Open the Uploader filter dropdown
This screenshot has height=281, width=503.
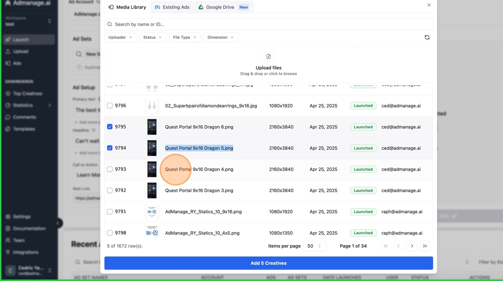(120, 37)
